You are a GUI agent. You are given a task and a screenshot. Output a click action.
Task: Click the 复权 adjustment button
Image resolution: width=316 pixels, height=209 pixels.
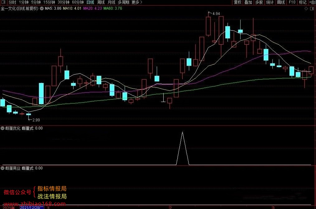tap(237, 2)
